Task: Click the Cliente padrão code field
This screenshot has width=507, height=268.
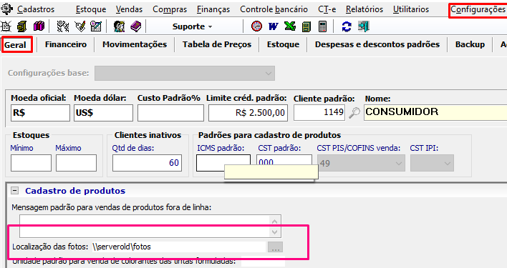Action: click(319, 112)
